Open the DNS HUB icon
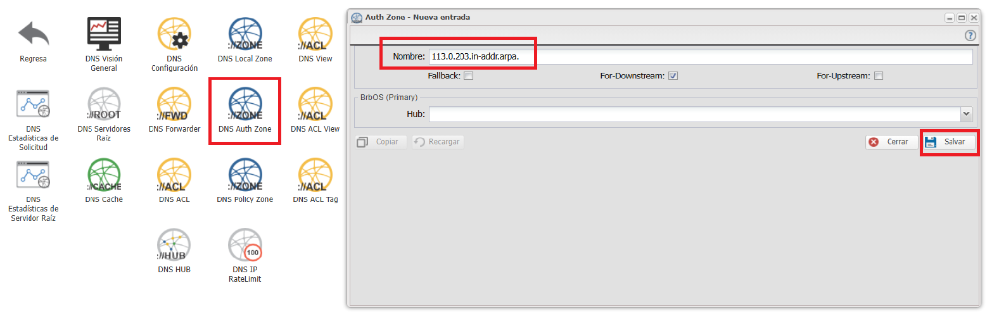This screenshot has height=314, width=992. (174, 245)
